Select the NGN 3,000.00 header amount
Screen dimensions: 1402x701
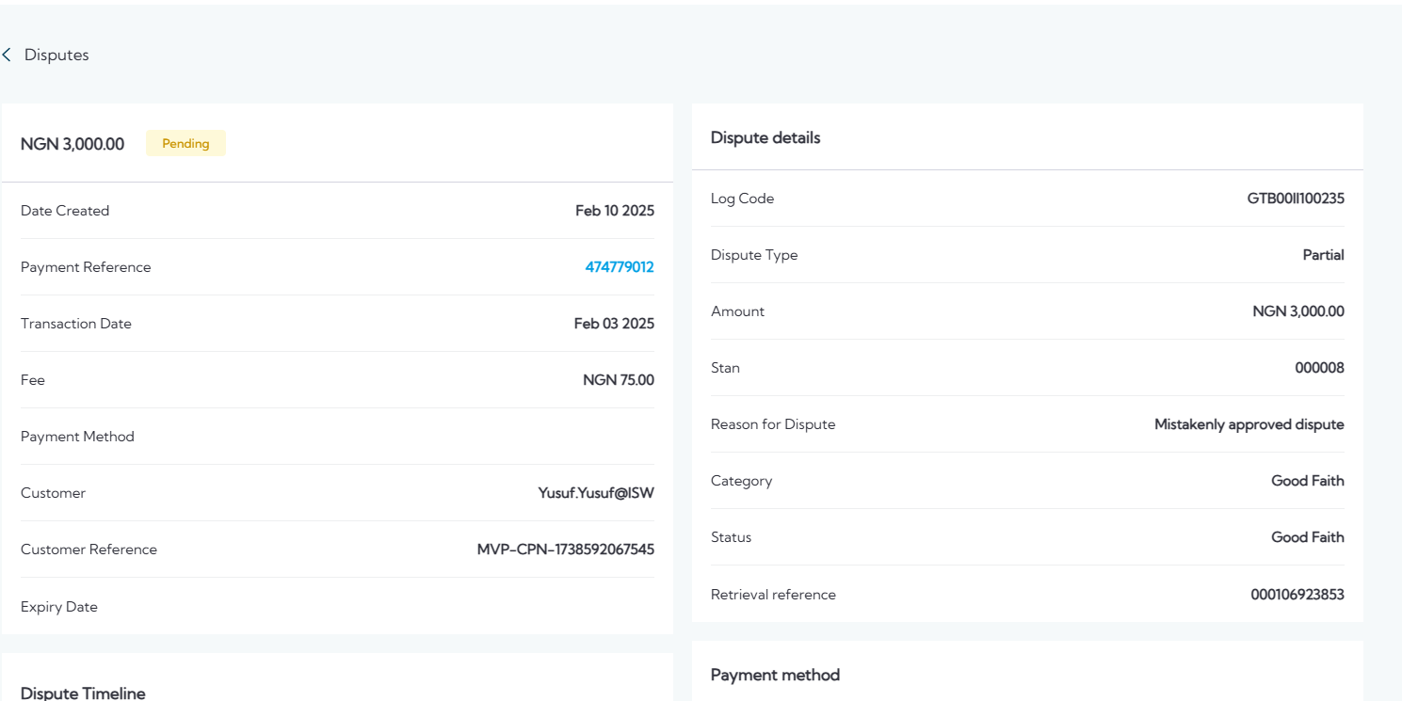[73, 144]
